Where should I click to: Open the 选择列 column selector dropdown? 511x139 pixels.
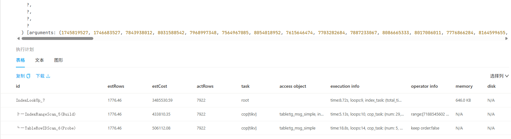pos(499,76)
